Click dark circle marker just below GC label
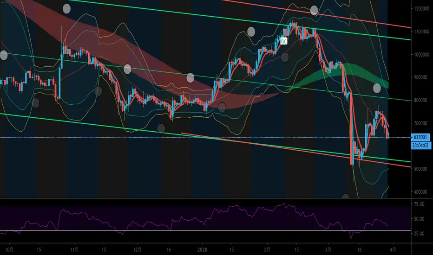This screenshot has height=255, width=433. click(285, 57)
